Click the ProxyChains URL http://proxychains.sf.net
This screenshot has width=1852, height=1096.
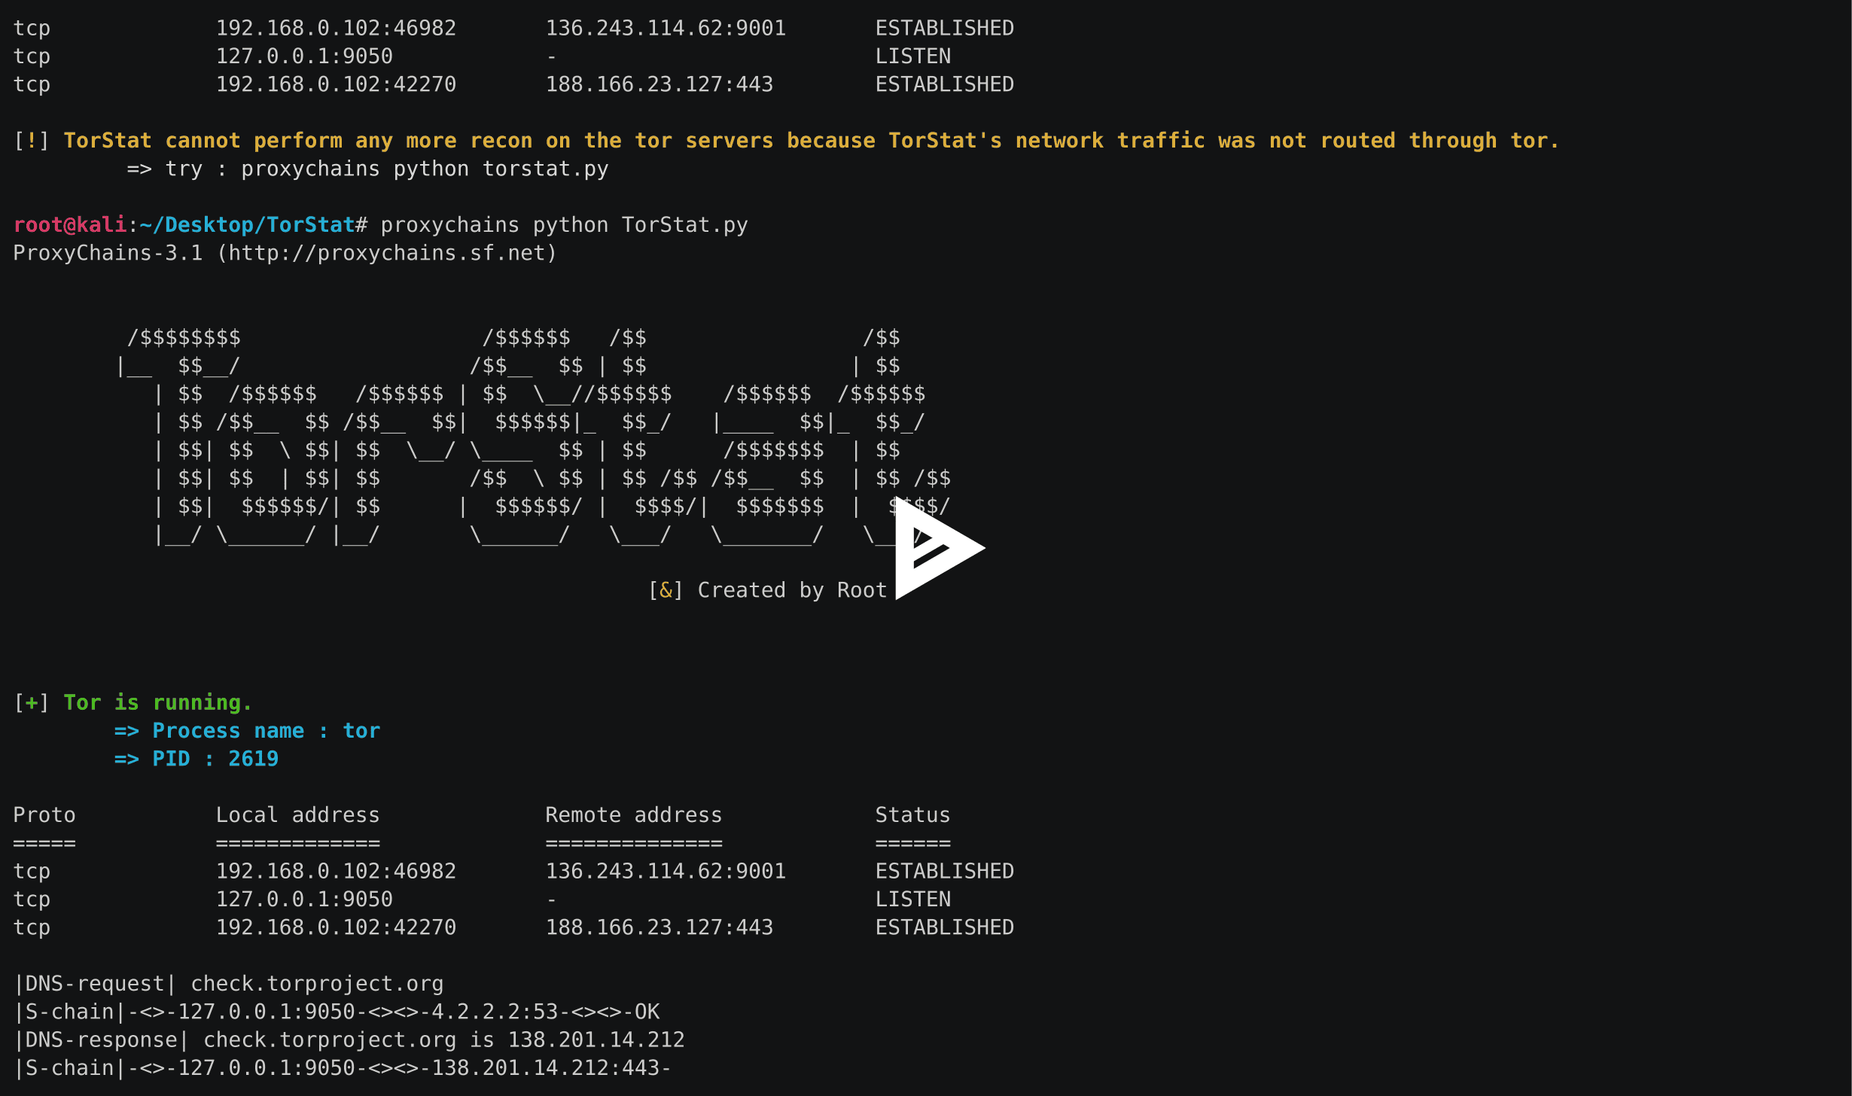[x=386, y=253]
